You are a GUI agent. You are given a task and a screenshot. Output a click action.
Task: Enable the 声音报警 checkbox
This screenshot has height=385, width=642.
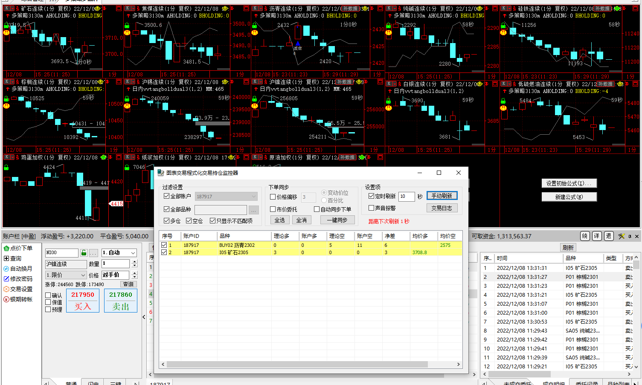(371, 208)
